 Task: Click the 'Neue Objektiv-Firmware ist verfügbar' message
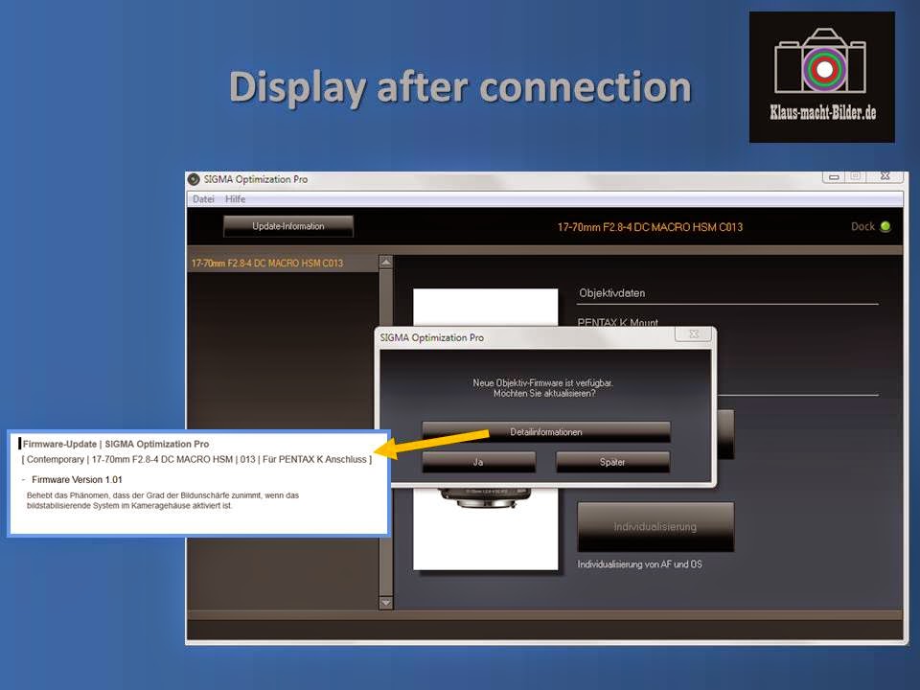click(542, 382)
